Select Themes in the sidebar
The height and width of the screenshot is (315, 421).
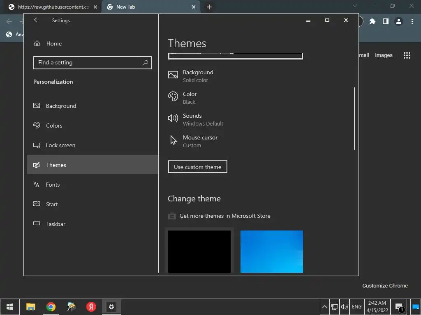(x=93, y=165)
